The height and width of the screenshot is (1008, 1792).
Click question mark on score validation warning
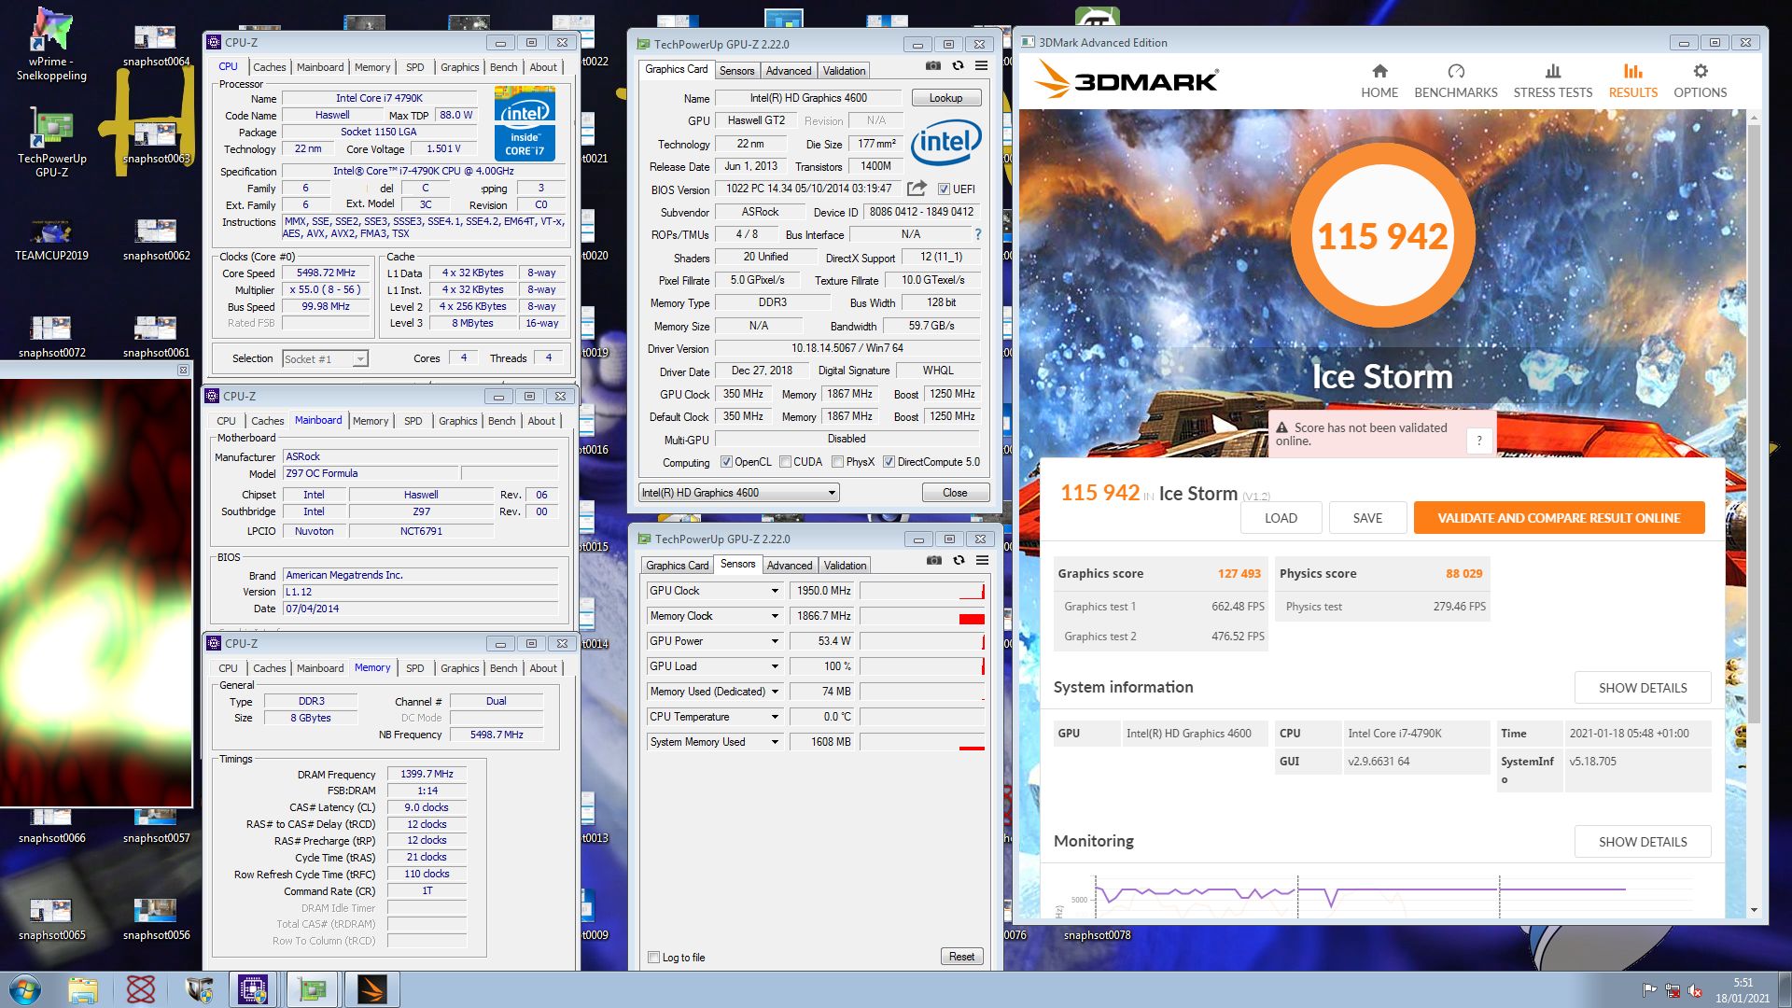point(1478,441)
